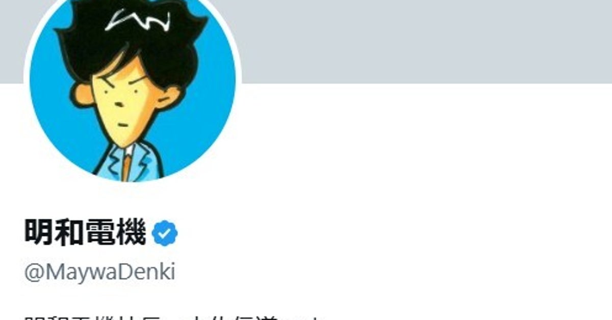Image resolution: width=612 pixels, height=320 pixels.
Task: Click the white checkmark inside the badge
Action: coord(165,234)
